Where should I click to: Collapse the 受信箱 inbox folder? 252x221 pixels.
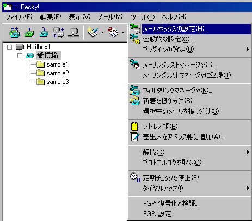point(20,56)
